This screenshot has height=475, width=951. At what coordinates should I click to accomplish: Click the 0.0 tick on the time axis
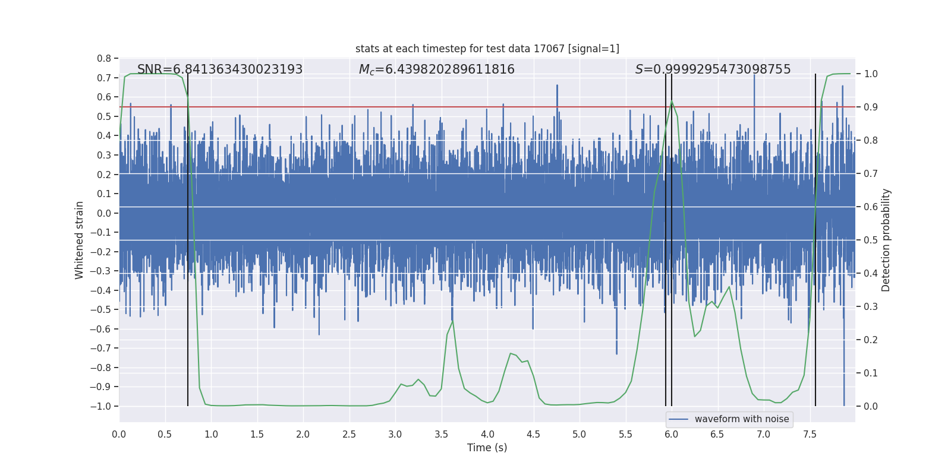point(119,434)
